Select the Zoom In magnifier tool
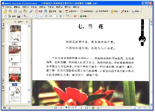The height and width of the screenshot is (112, 155). [x=25, y=16]
